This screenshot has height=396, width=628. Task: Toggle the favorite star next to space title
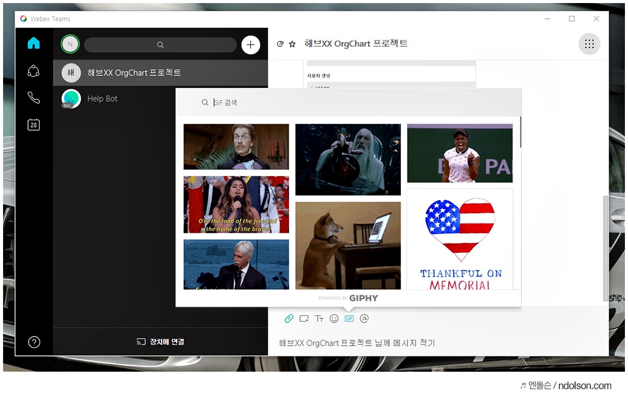click(x=292, y=44)
